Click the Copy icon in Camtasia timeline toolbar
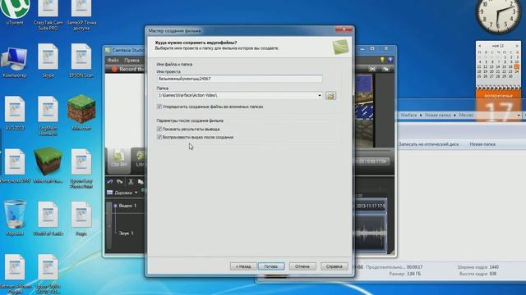Viewport: 526px width, 295px height. [141, 182]
